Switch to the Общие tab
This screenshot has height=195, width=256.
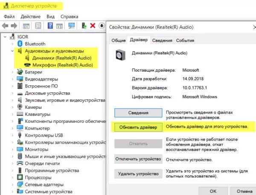(x=119, y=41)
